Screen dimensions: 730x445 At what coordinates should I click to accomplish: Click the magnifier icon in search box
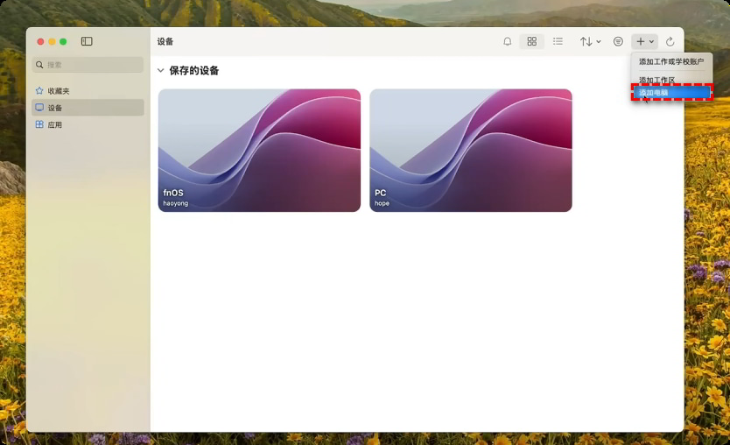point(39,65)
